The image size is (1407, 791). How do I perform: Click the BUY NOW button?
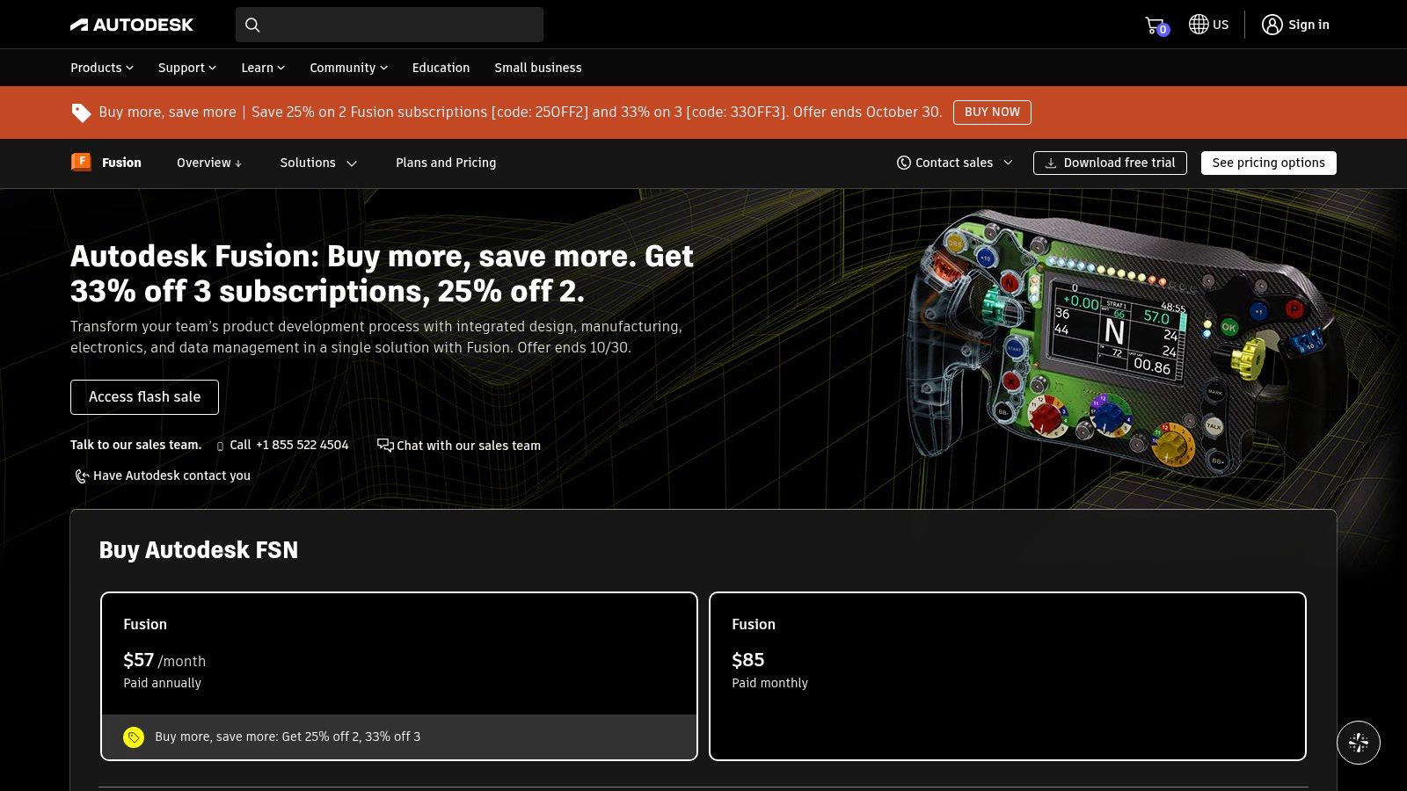point(992,112)
